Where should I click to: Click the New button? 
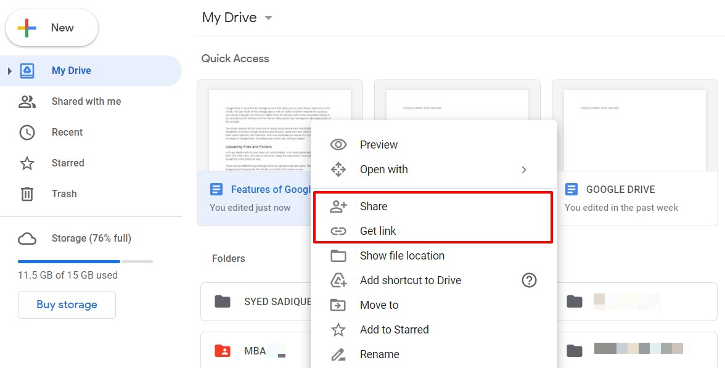click(52, 28)
